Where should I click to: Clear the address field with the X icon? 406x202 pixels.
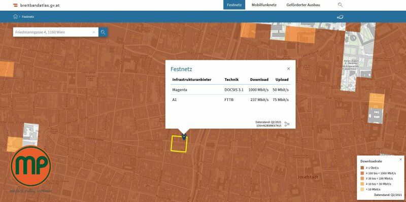pyautogui.click(x=94, y=32)
